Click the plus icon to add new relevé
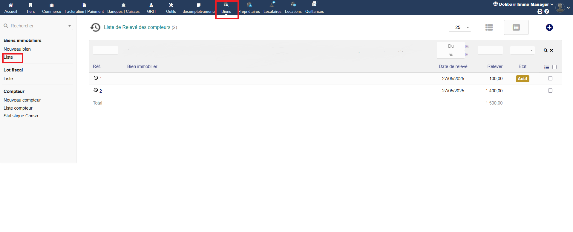This screenshot has height=232, width=573. point(549,27)
